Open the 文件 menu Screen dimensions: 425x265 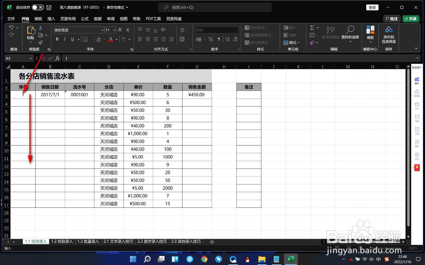coord(11,19)
